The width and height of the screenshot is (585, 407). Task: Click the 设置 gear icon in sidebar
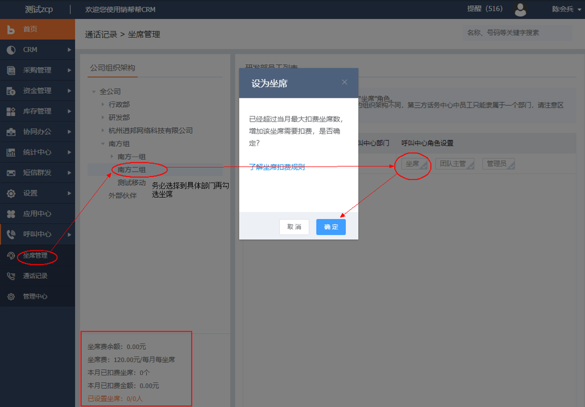click(x=11, y=193)
